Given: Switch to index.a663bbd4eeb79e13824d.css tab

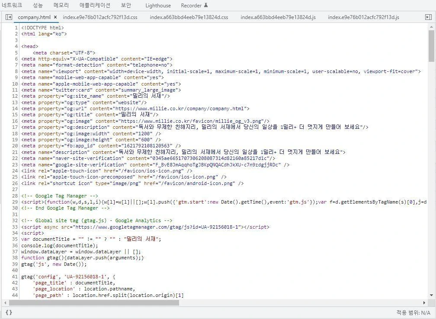Looking at the screenshot, I should tap(189, 17).
